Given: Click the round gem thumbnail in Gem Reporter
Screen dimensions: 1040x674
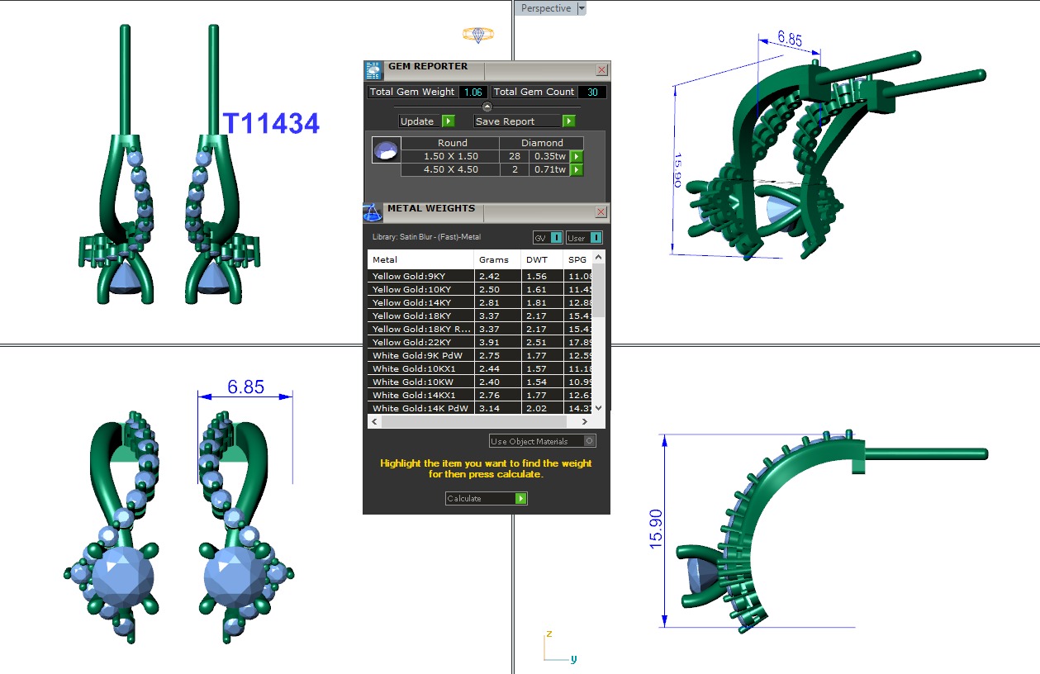Looking at the screenshot, I should pyautogui.click(x=385, y=151).
